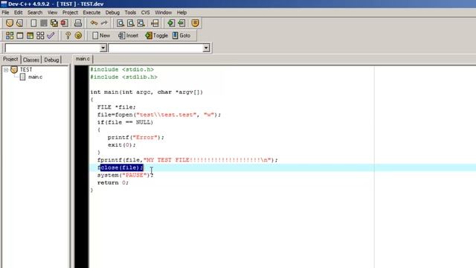This screenshot has height=268, width=476.
Task: Close the current file with red X icon
Action: [x=64, y=23]
